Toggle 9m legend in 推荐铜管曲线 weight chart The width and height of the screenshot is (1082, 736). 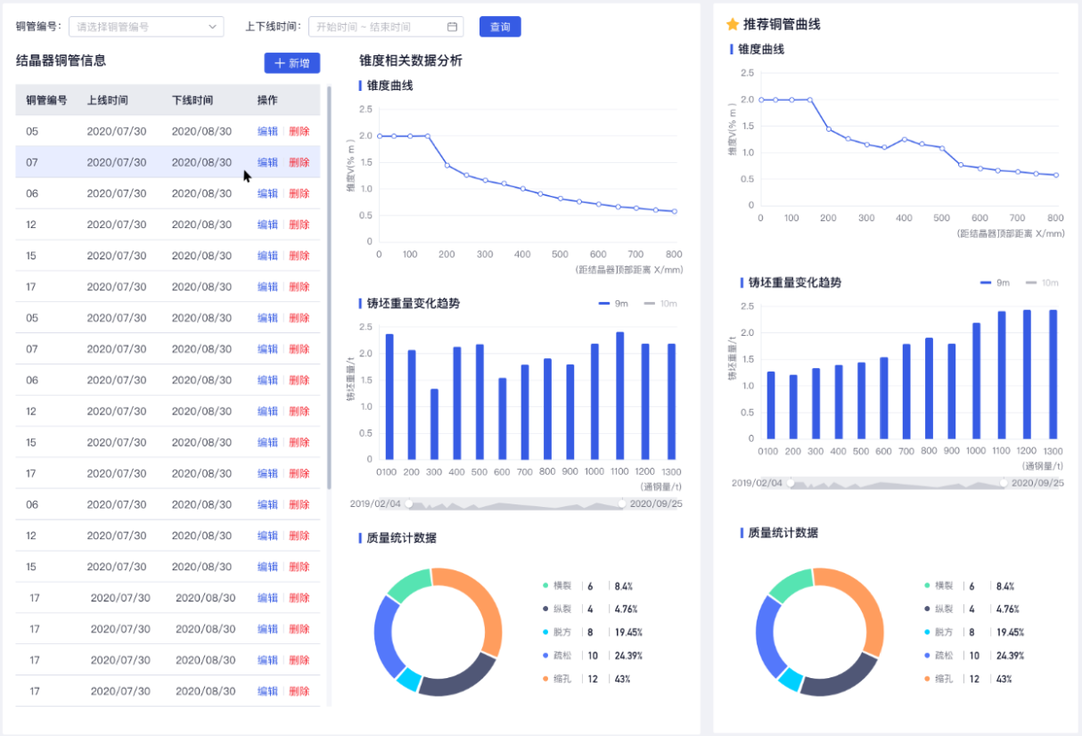click(995, 282)
